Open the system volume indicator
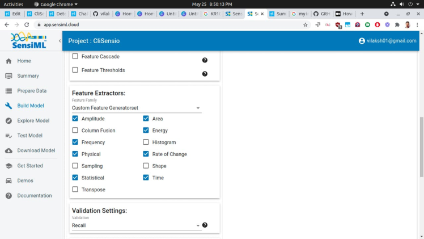424x239 pixels. point(402,4)
